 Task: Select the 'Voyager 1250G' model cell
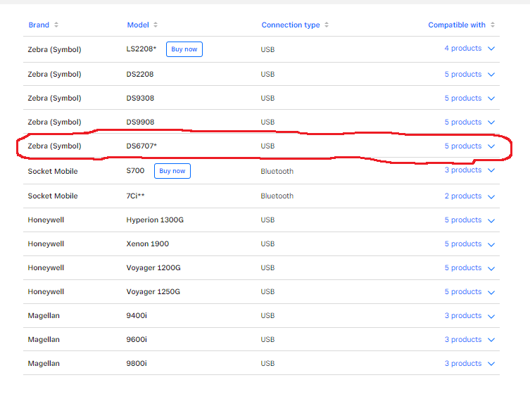click(x=153, y=292)
